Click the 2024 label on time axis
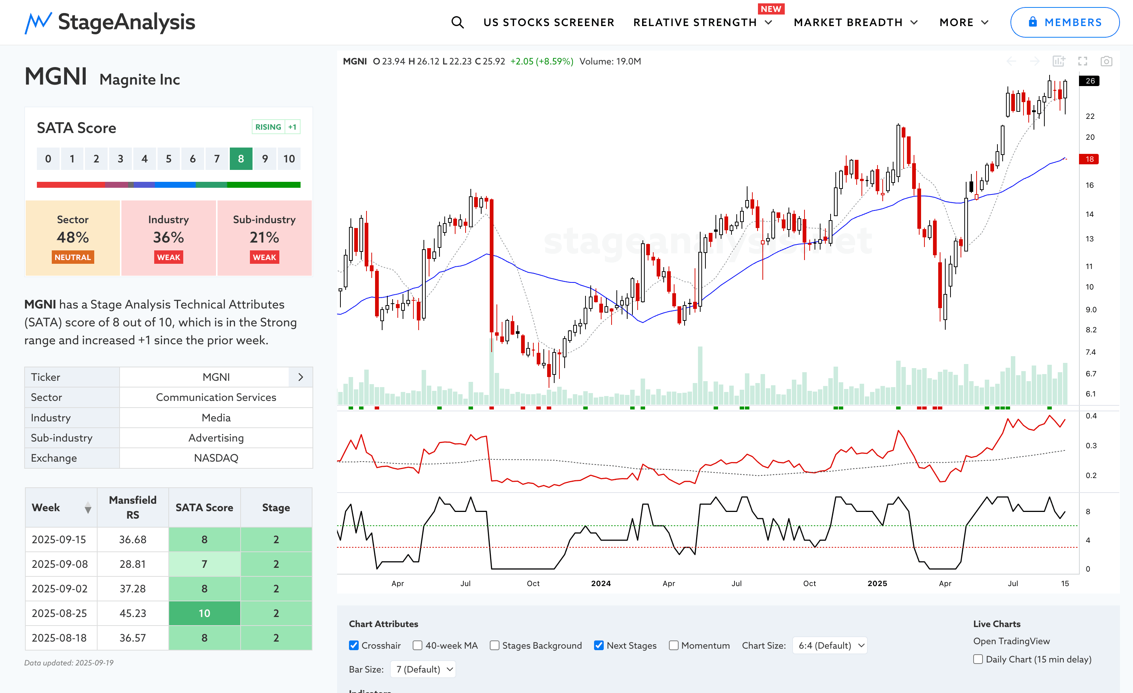1133x693 pixels. 600,583
